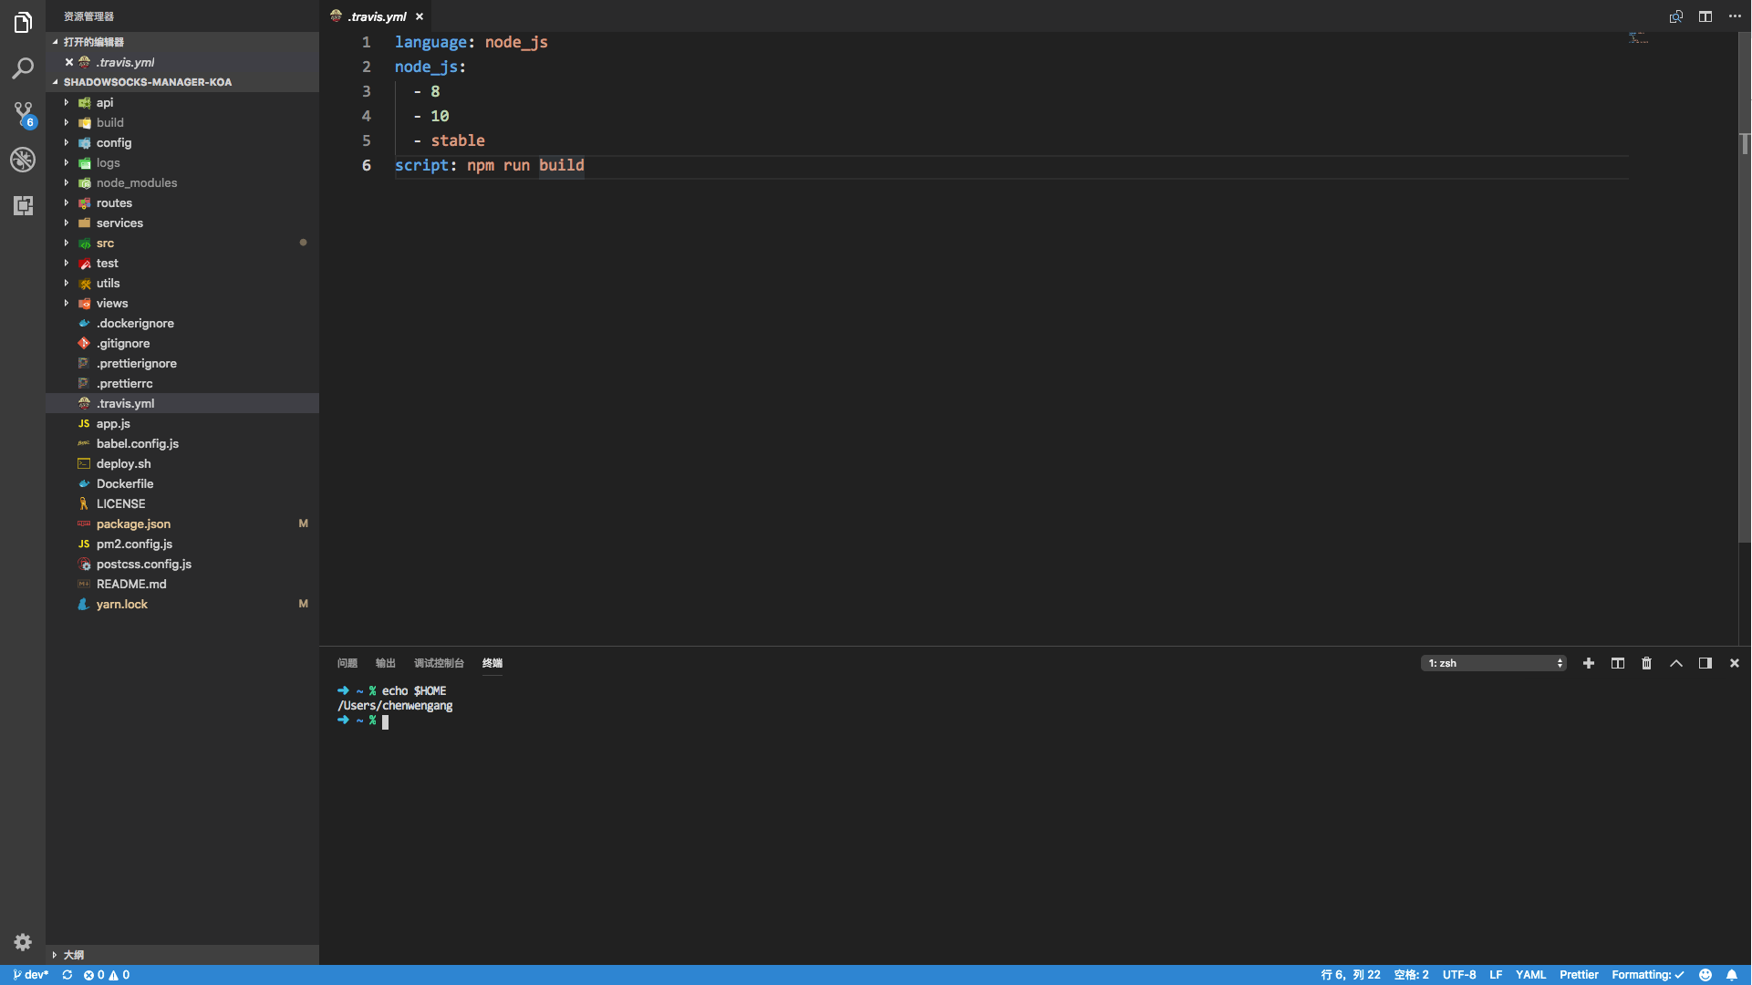Select the deploy.sh file in the explorer

pos(123,463)
